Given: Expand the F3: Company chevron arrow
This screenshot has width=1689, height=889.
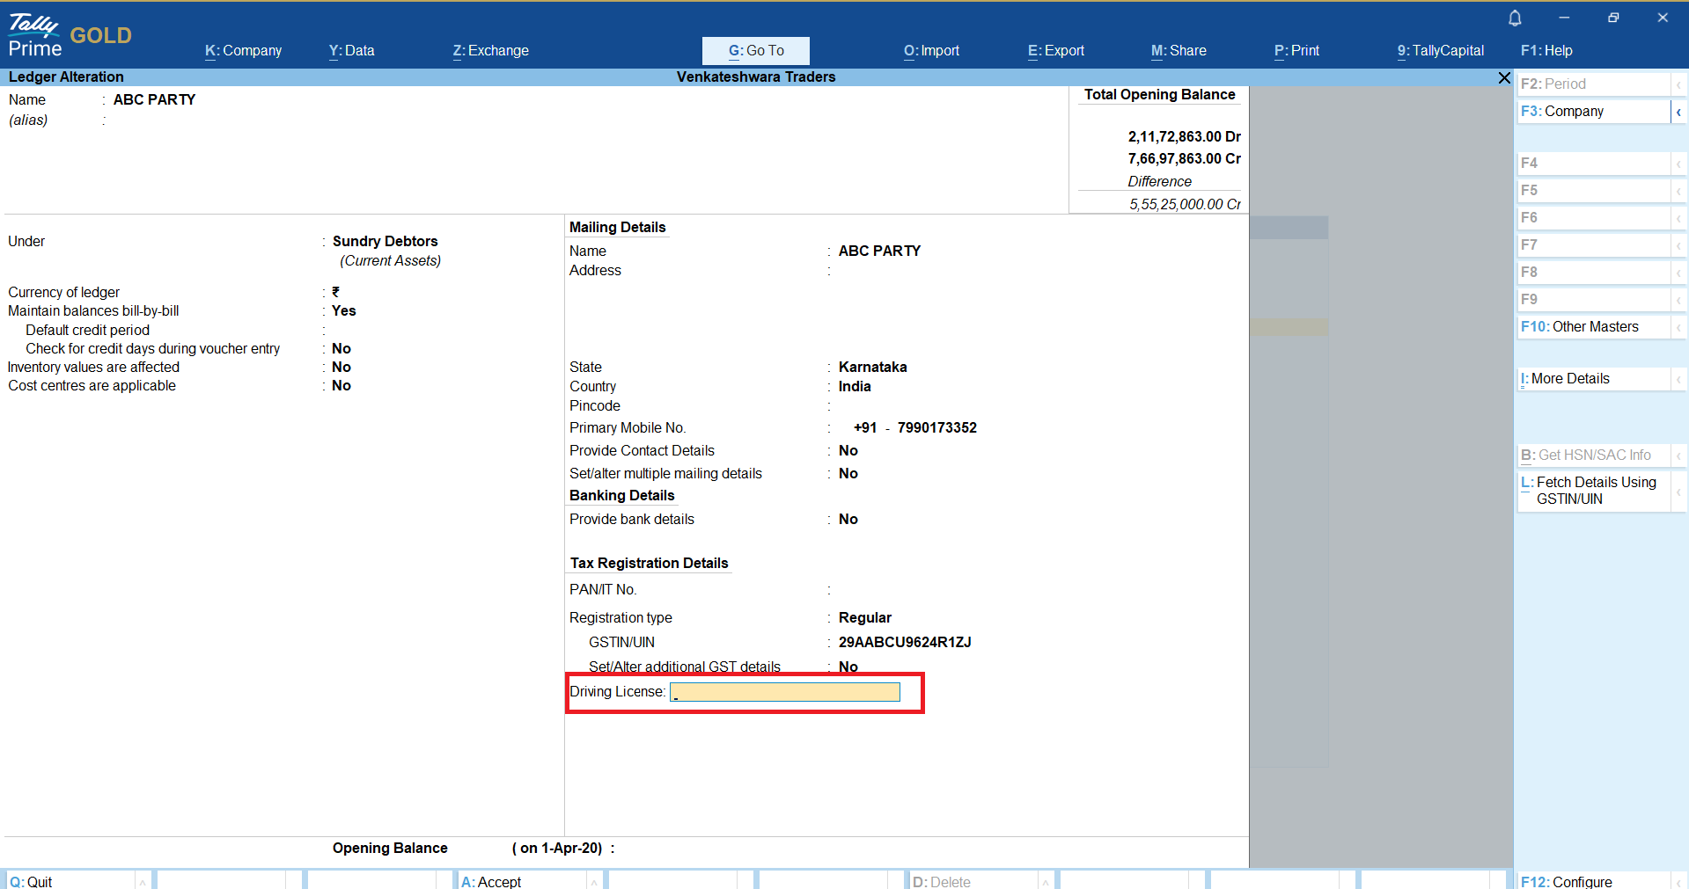Looking at the screenshot, I should pos(1678,112).
